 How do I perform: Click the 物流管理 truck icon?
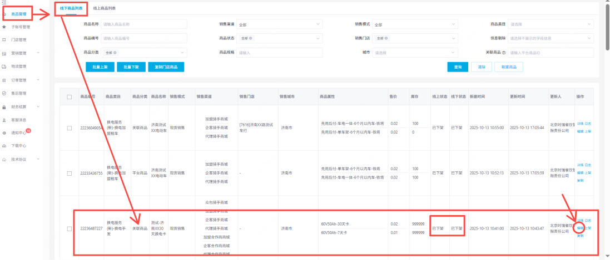4,67
